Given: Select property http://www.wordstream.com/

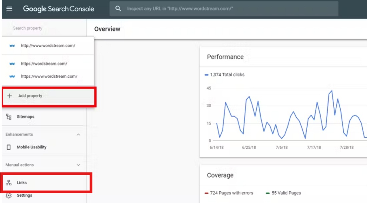Looking at the screenshot, I should (48, 46).
